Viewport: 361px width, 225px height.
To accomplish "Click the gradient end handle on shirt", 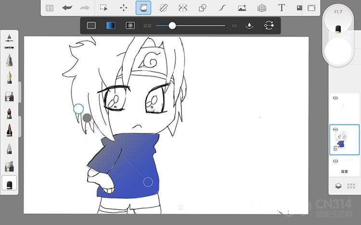I will click(148, 182).
